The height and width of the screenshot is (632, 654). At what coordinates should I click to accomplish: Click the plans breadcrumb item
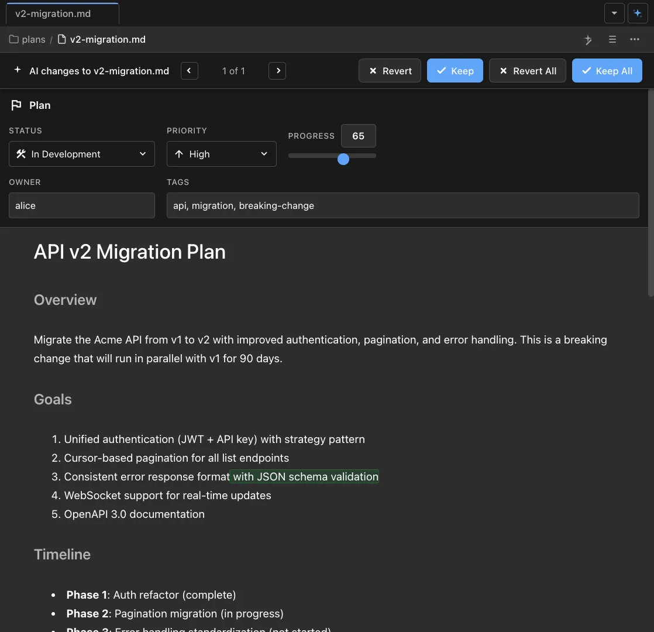pyautogui.click(x=32, y=39)
